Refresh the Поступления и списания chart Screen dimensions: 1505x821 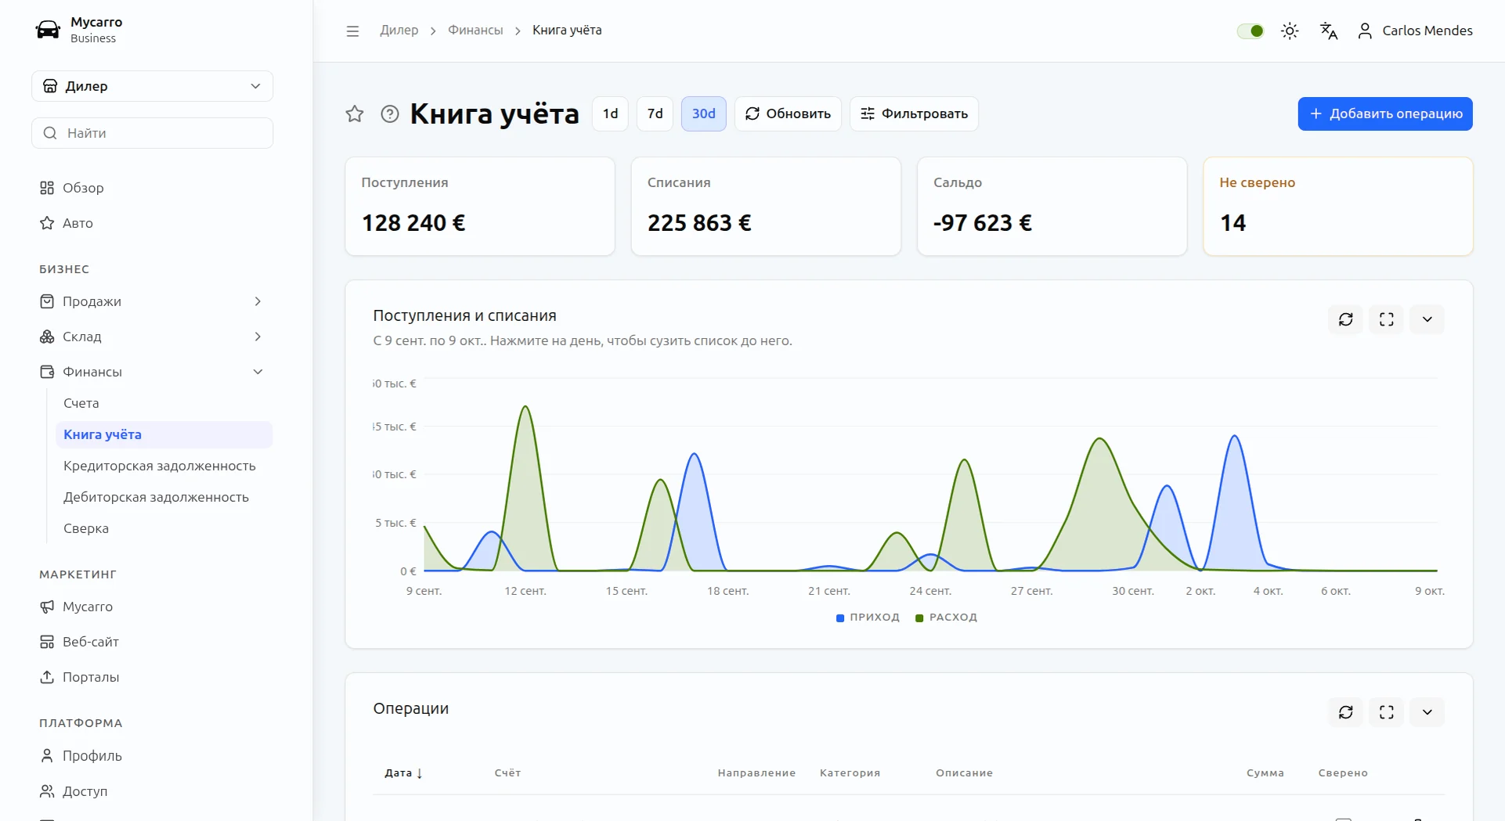(1346, 319)
